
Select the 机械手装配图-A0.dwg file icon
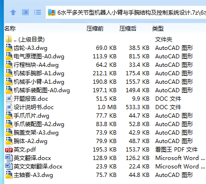9,90
